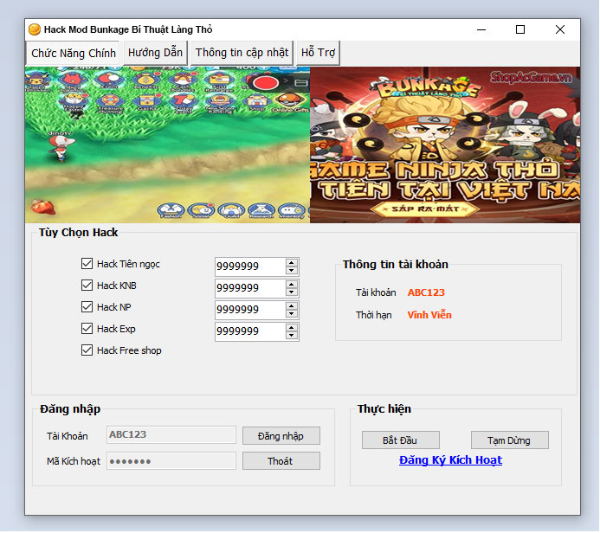Increase Hack Tiên ngọc value with up arrow
600x533 pixels.
click(292, 263)
